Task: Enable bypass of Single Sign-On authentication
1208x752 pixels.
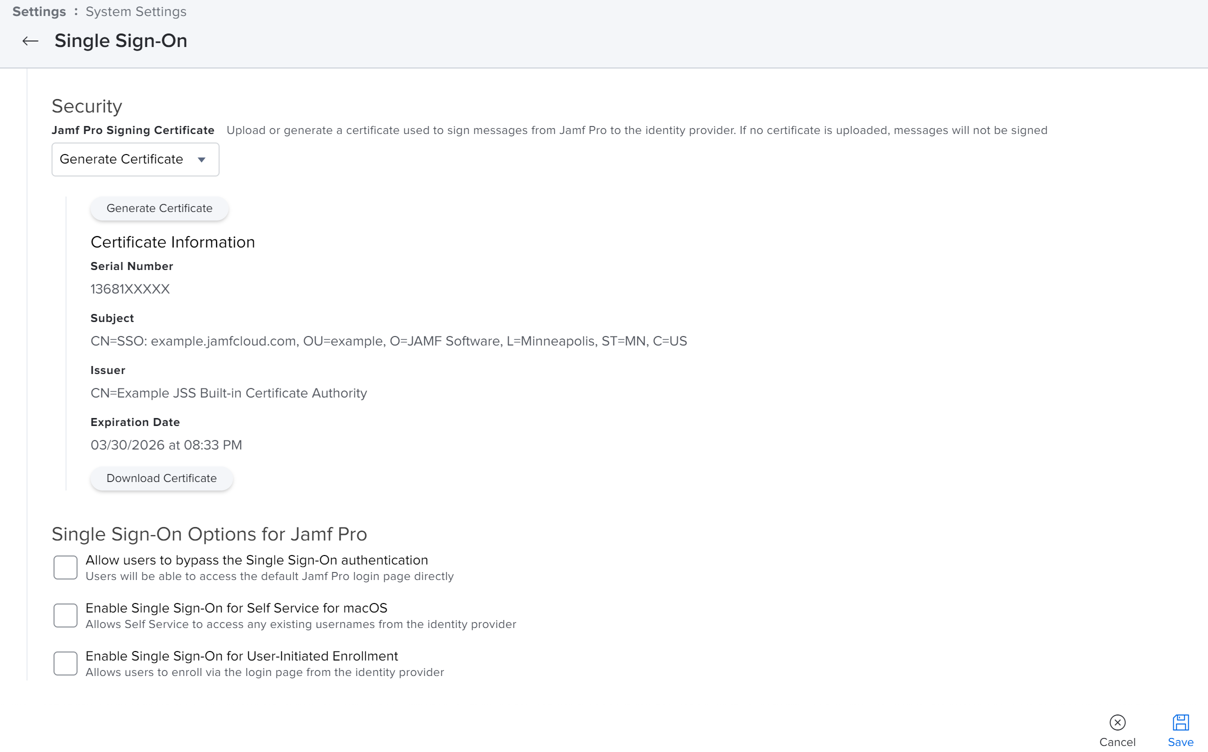Action: (x=66, y=567)
